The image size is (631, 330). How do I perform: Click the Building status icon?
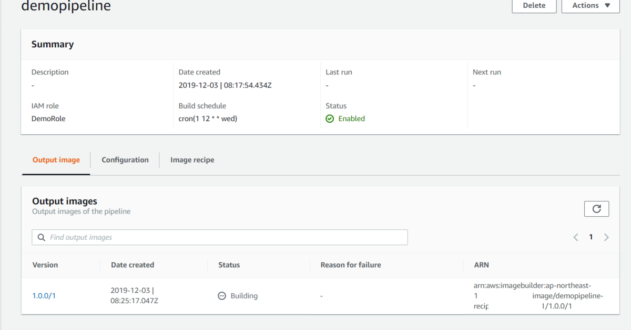click(x=222, y=296)
